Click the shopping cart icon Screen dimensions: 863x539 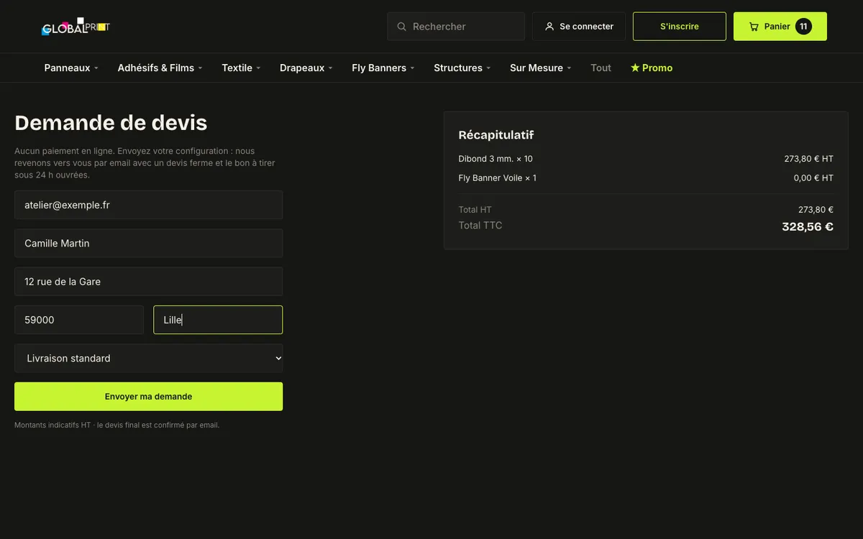tap(754, 27)
